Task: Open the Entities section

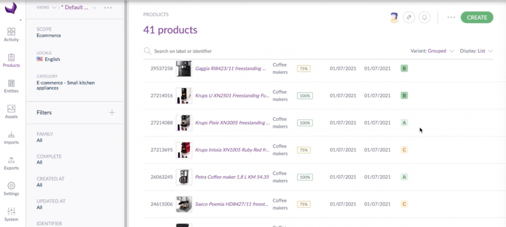Action: tap(11, 86)
